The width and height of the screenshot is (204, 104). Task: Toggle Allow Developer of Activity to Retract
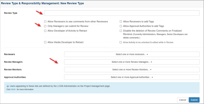pyautogui.click(x=45, y=31)
